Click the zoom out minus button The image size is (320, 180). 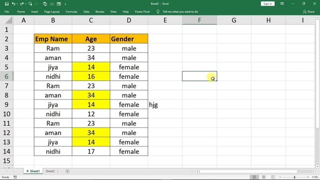point(280,177)
